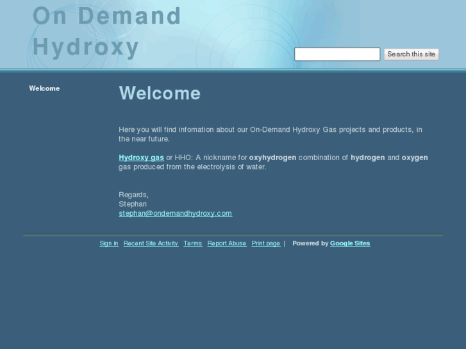Viewport: 466px width, 349px height.
Task: Click the bold word oxyhydrogen
Action: click(x=272, y=158)
